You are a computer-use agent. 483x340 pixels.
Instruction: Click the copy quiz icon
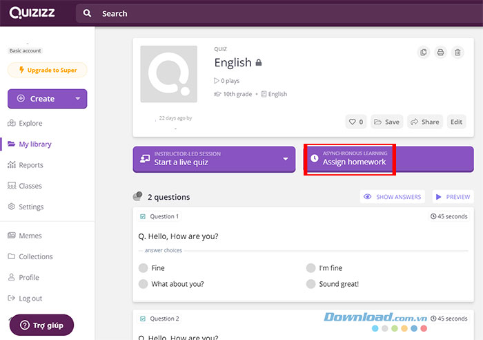(424, 53)
